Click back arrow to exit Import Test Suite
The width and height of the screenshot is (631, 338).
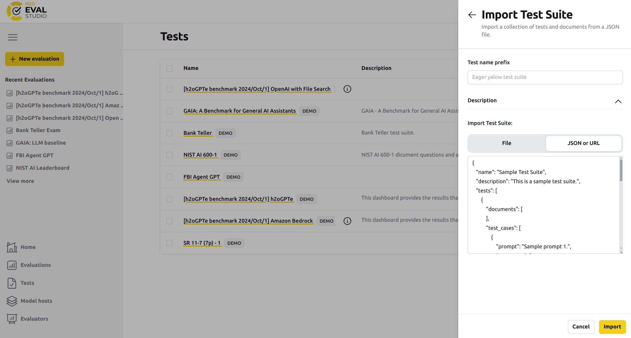click(x=472, y=14)
